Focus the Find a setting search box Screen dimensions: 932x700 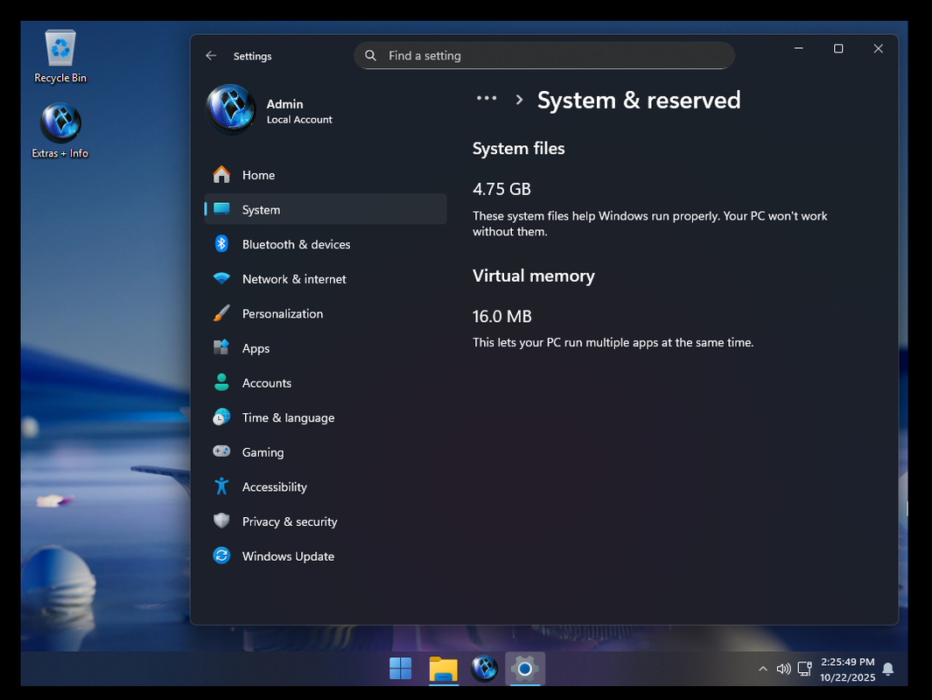[543, 55]
